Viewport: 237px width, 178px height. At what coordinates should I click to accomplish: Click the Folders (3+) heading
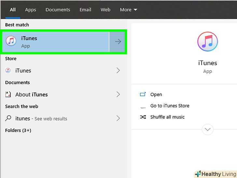tap(18, 130)
